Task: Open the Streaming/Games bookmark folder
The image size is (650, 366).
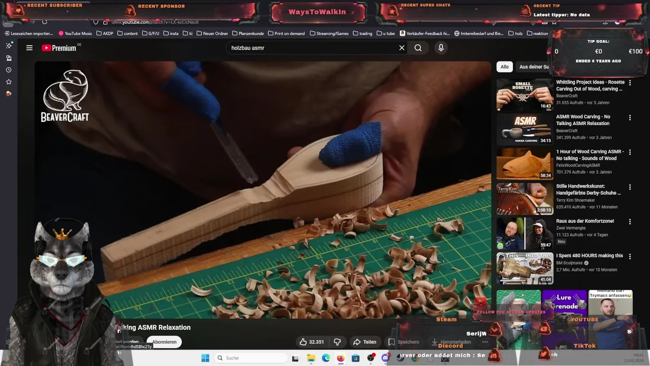Action: coord(329,34)
